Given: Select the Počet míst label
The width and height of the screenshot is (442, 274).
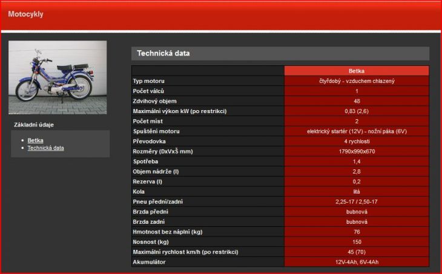Looking at the screenshot, I should (x=148, y=122).
